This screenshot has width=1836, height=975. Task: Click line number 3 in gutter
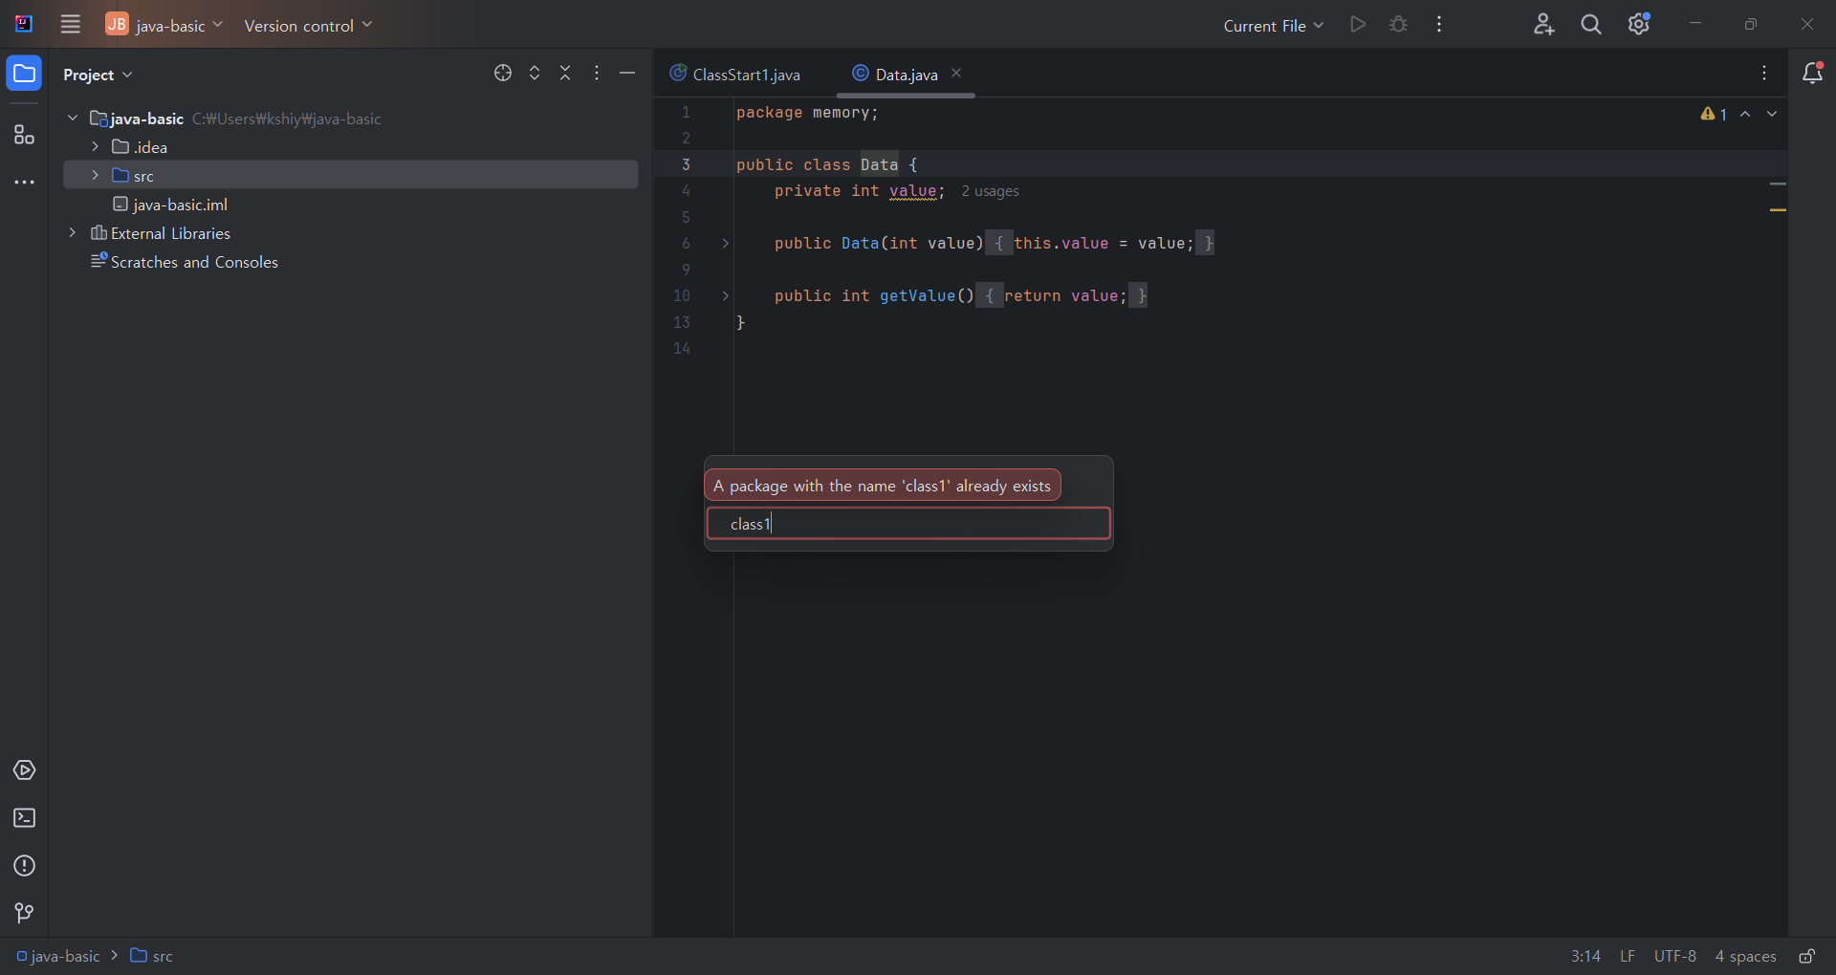click(686, 164)
